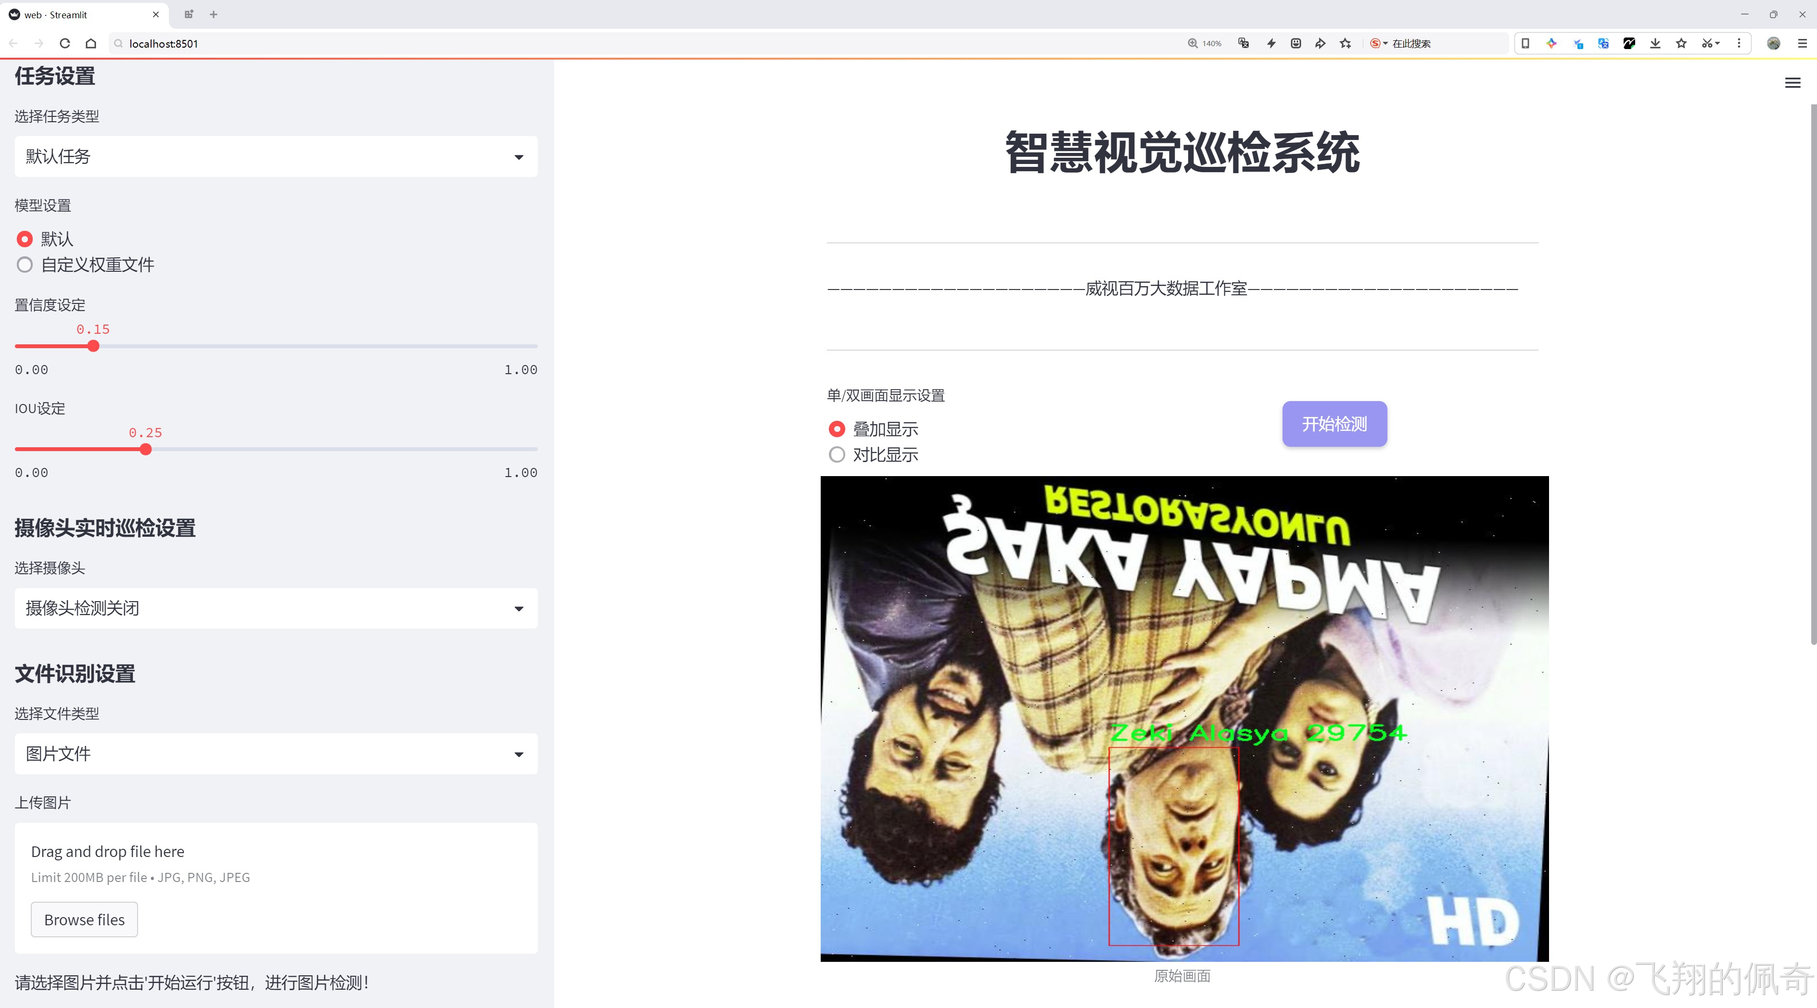Click the page vertical scrollbar
Image resolution: width=1817 pixels, height=1008 pixels.
pos(1814,374)
